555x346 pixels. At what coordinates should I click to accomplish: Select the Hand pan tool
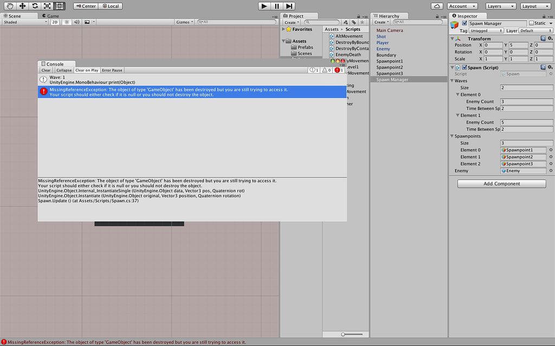click(9, 6)
